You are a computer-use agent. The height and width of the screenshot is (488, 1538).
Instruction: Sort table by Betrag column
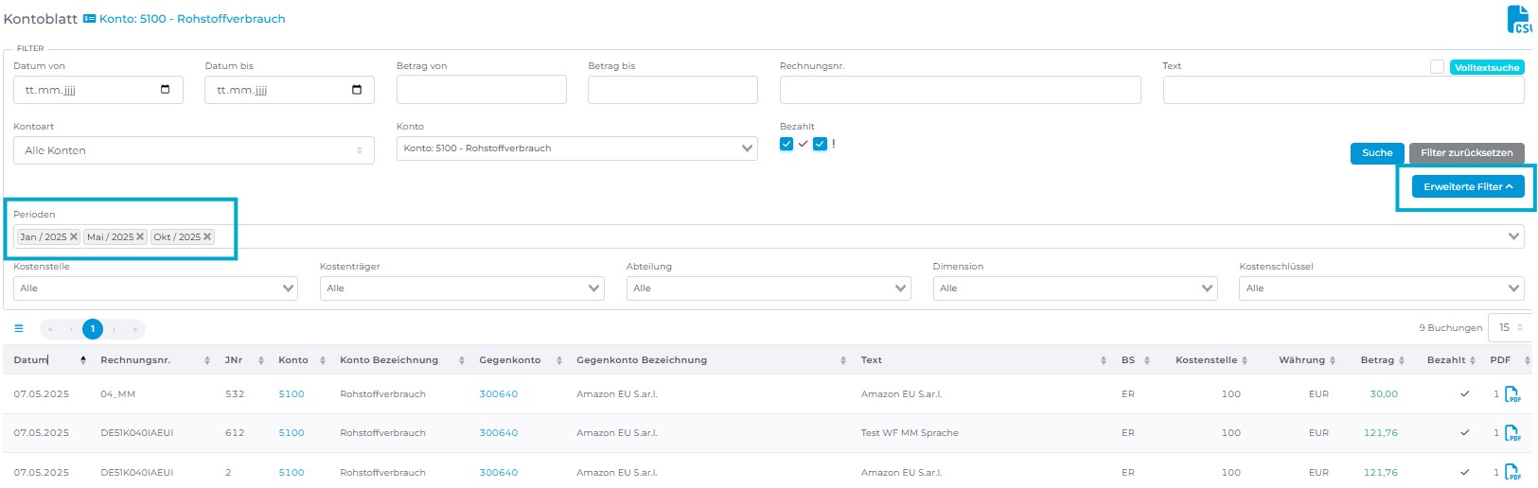(x=1382, y=360)
